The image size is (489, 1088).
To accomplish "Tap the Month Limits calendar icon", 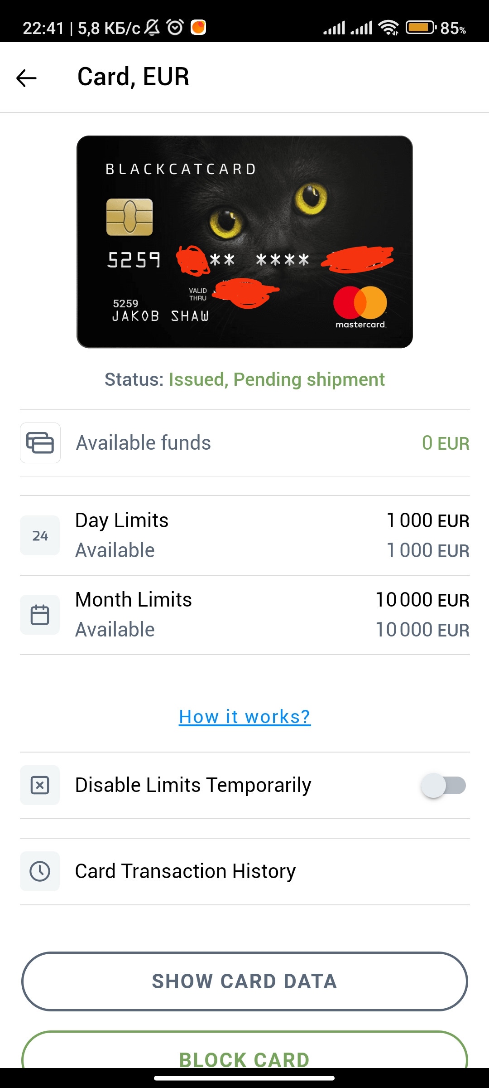I will tap(40, 615).
